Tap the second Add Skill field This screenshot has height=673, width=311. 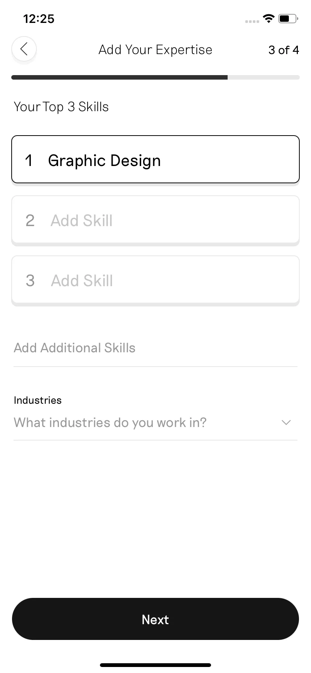155,219
